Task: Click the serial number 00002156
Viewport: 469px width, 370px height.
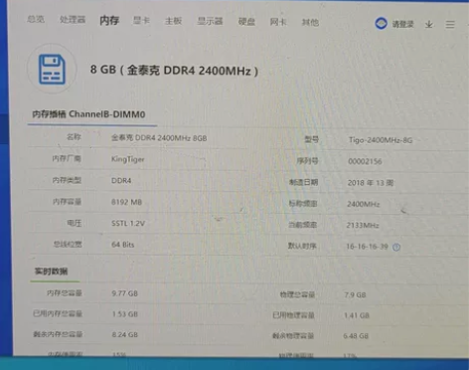Action: click(365, 161)
